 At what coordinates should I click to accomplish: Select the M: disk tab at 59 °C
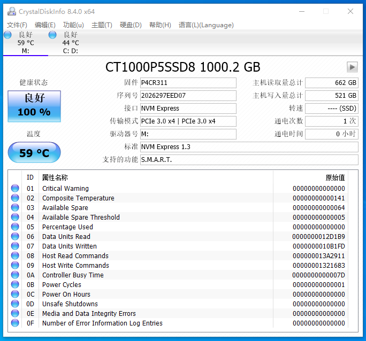point(25,43)
